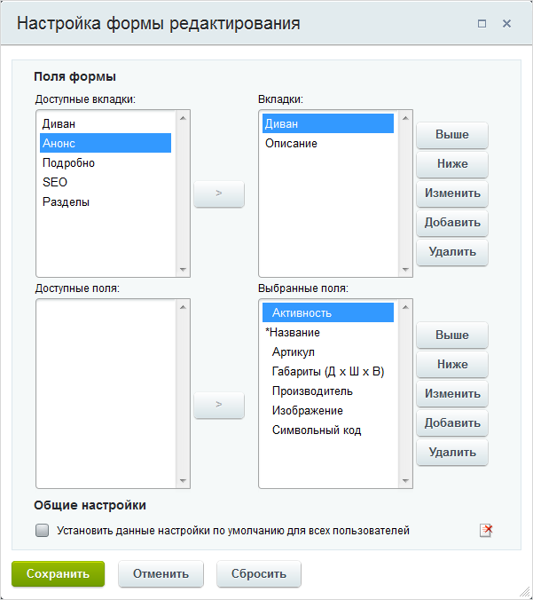This screenshot has width=533, height=600.
Task: Click the Отменить button
Action: click(x=161, y=573)
